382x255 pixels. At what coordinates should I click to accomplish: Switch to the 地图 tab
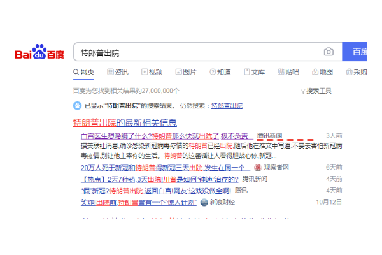322,72
